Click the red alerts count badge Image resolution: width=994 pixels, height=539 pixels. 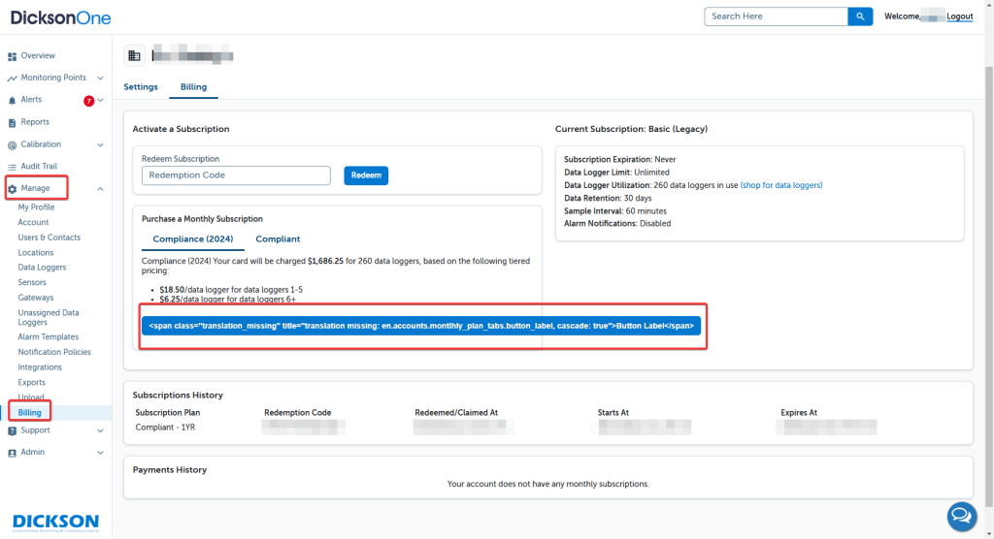[88, 101]
